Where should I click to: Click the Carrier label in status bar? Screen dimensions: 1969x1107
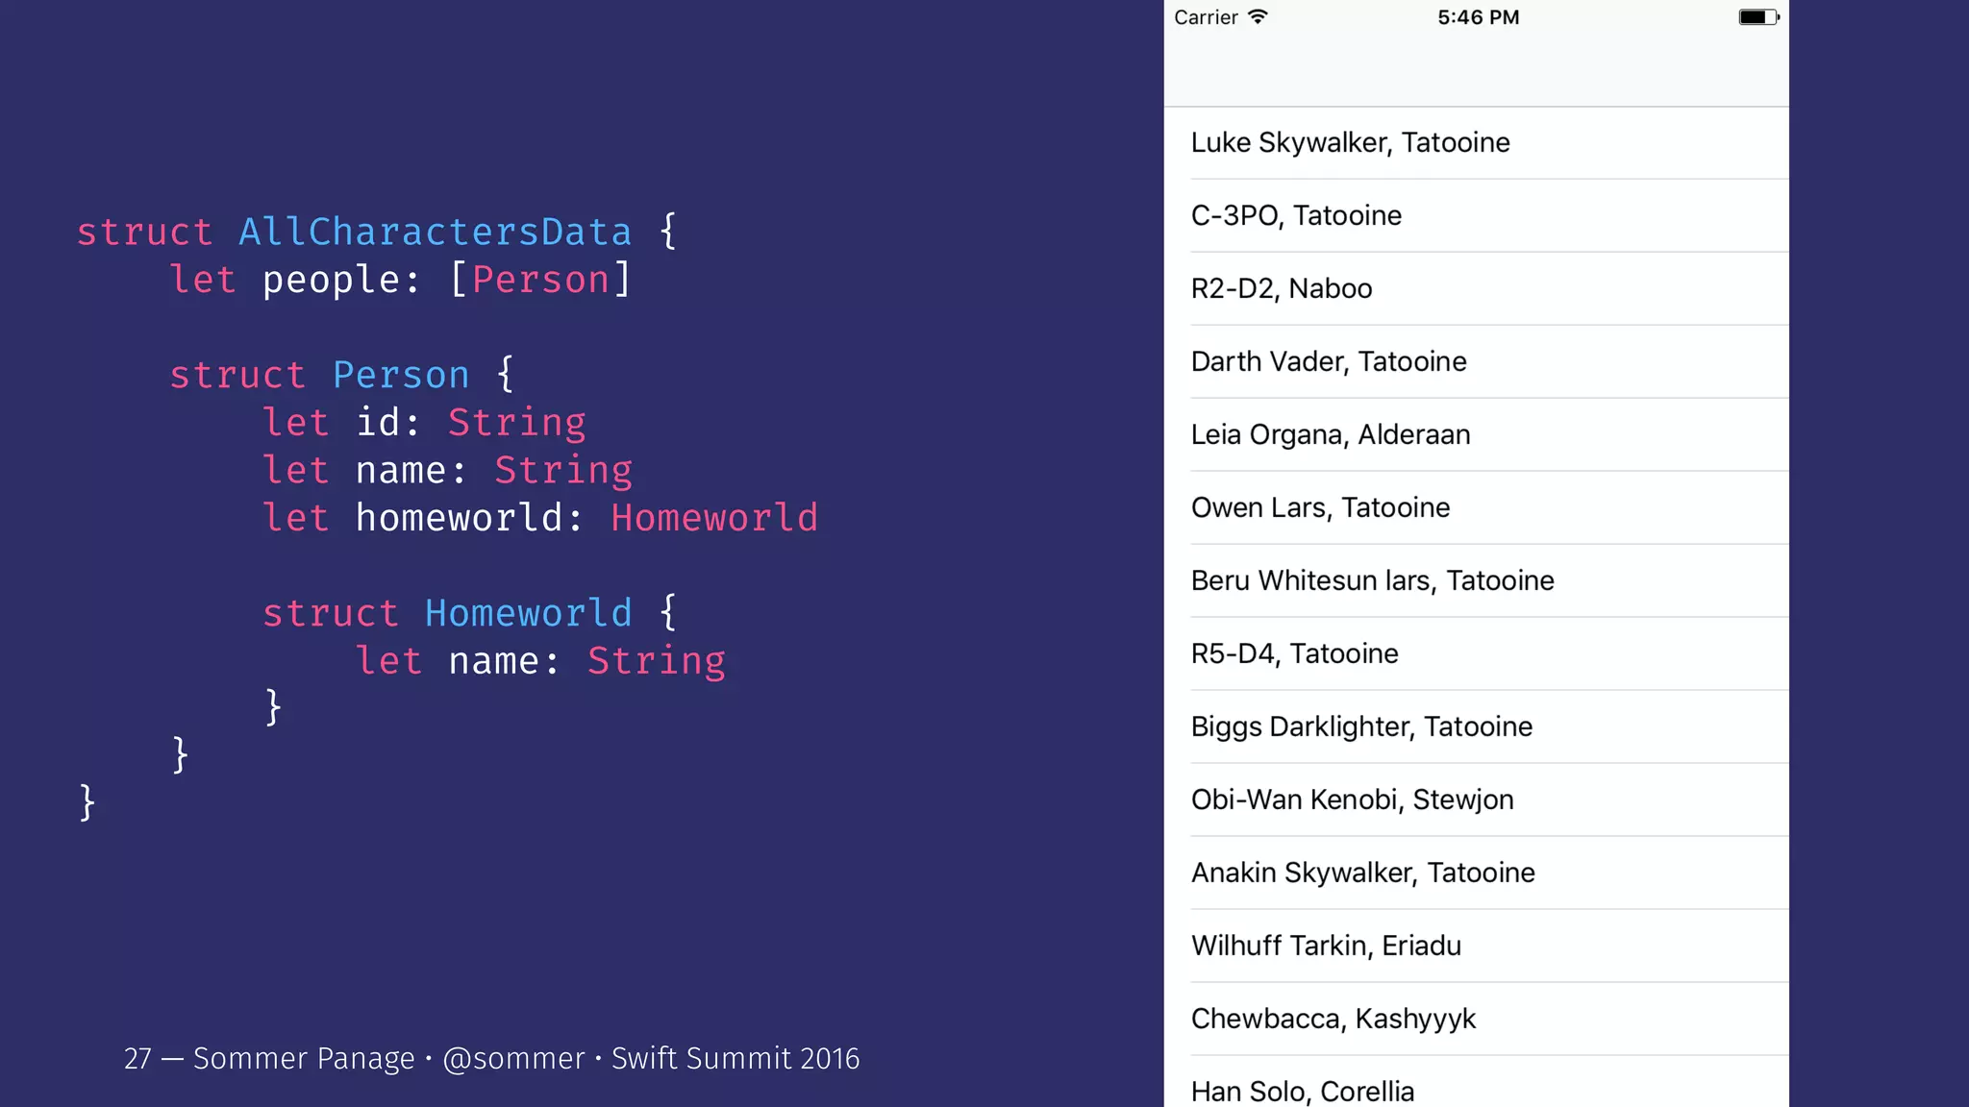pos(1206,17)
